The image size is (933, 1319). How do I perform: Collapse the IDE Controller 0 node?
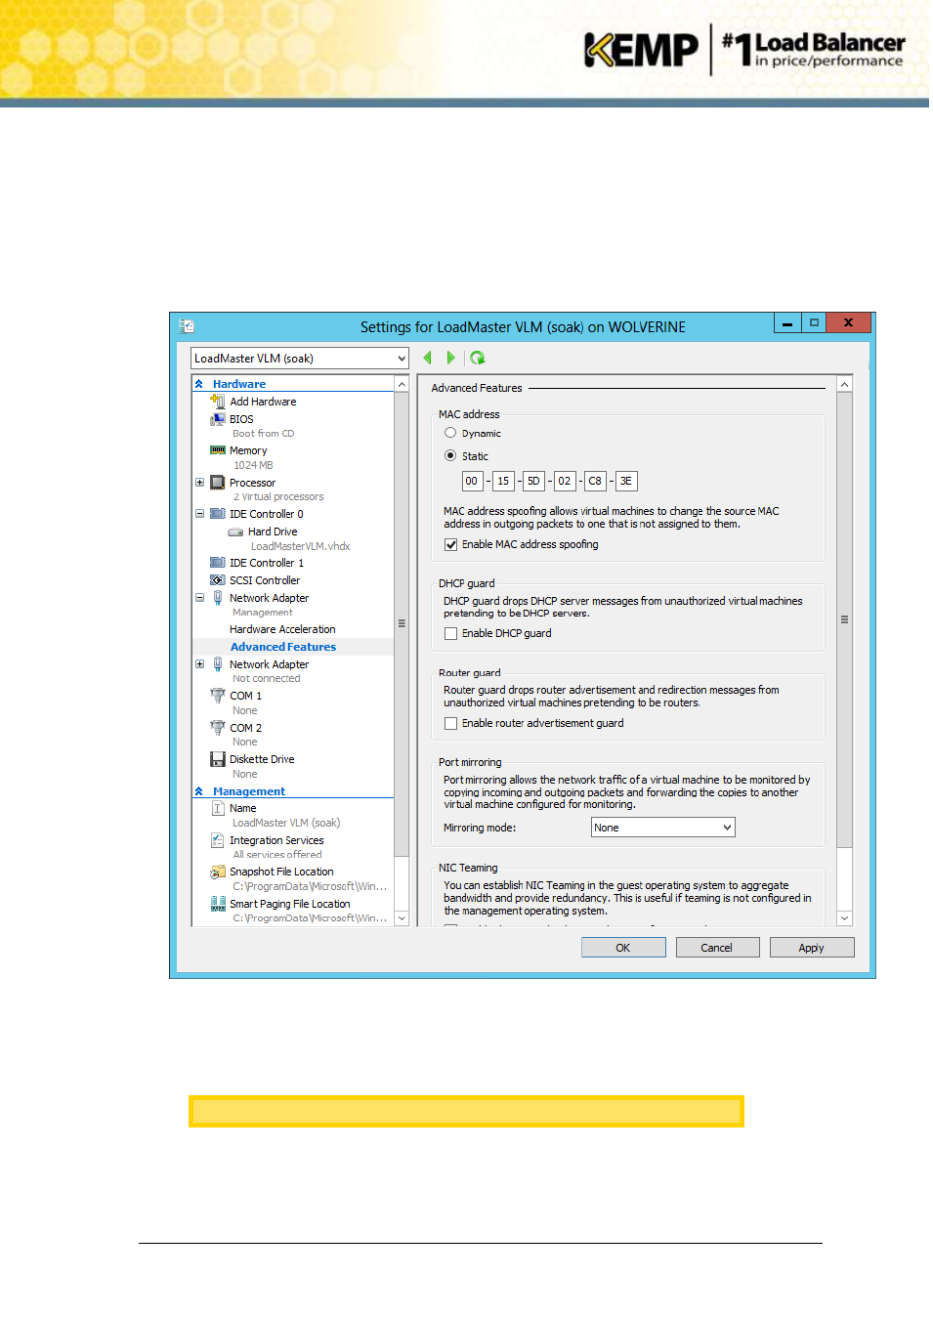coord(200,514)
